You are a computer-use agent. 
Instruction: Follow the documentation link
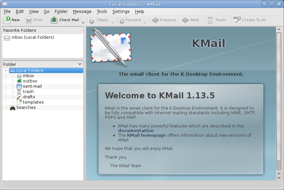click(136, 130)
